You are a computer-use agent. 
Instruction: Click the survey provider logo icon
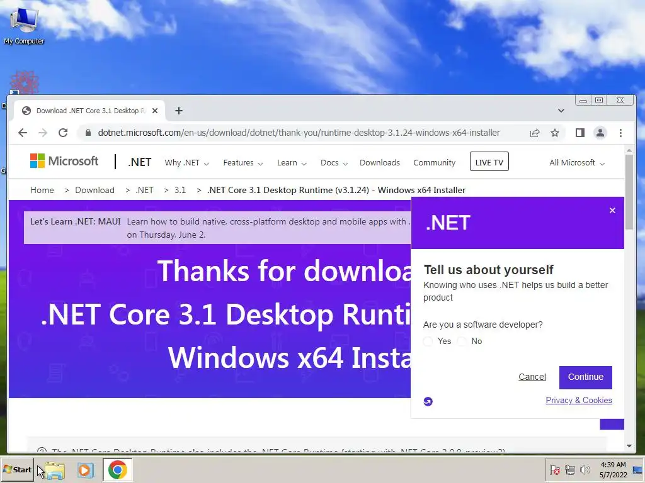(x=428, y=401)
